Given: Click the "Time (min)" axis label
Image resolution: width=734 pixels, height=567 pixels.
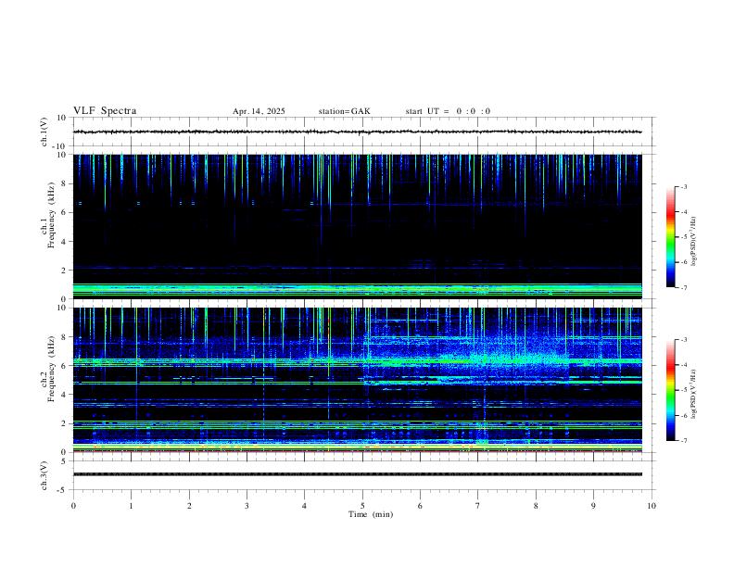Looking at the screenshot, I should click(x=371, y=514).
